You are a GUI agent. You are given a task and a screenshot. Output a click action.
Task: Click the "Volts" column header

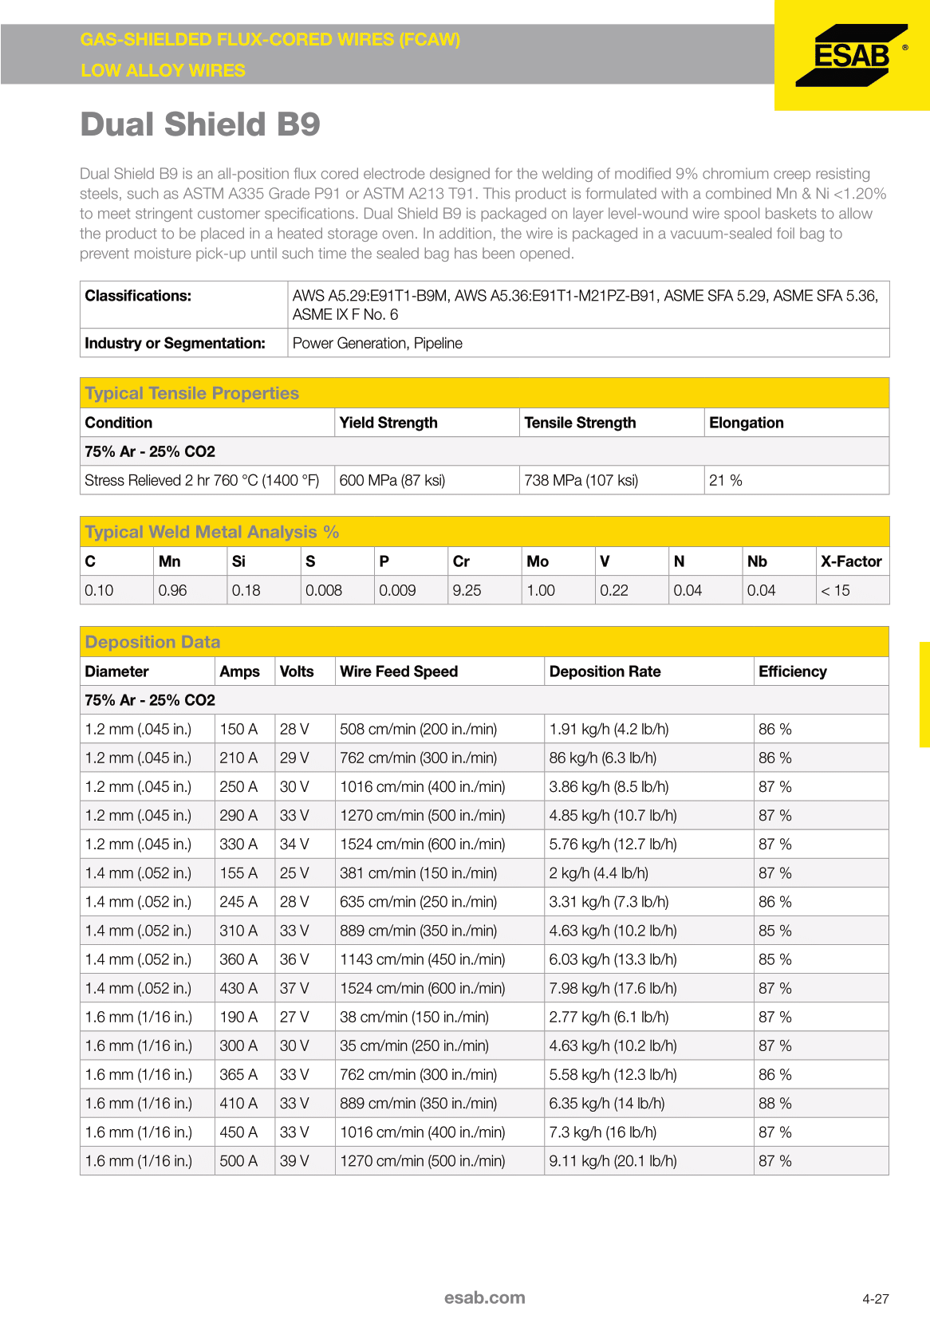(x=297, y=671)
